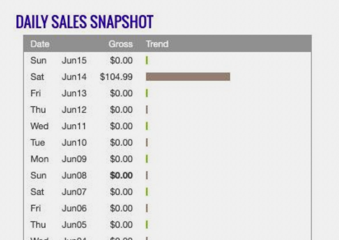Select the Jun14 $104.99 trend bar
This screenshot has height=240, width=339.
pyautogui.click(x=188, y=77)
